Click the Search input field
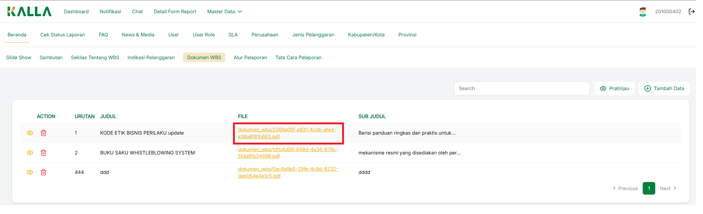703x214 pixels. (521, 89)
